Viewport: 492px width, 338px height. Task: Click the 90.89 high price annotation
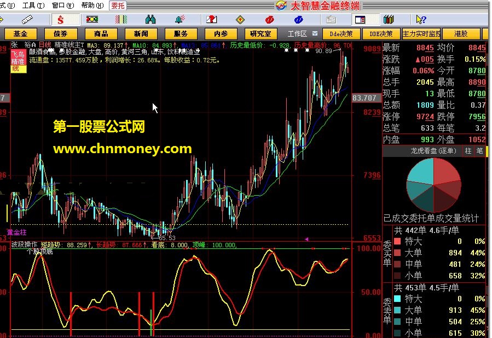(323, 51)
